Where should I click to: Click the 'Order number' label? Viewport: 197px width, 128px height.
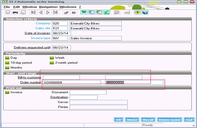[x=31, y=83]
